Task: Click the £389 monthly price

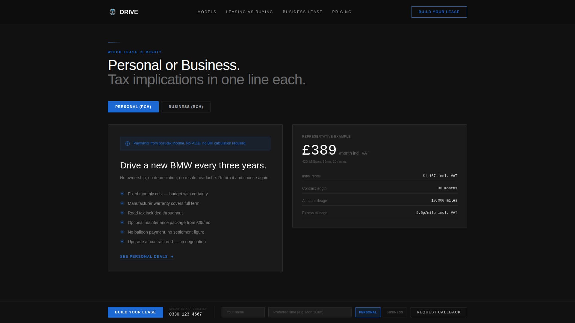Action: (x=319, y=150)
